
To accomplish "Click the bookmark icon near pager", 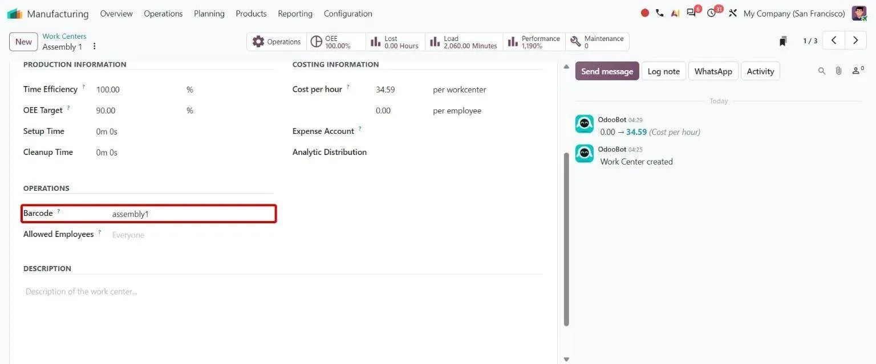I will click(783, 41).
